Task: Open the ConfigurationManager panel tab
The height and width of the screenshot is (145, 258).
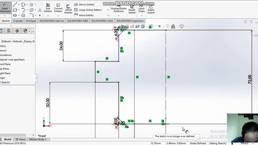Action: (9, 31)
